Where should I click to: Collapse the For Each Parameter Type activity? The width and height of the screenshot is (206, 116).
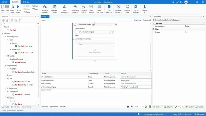116,25
